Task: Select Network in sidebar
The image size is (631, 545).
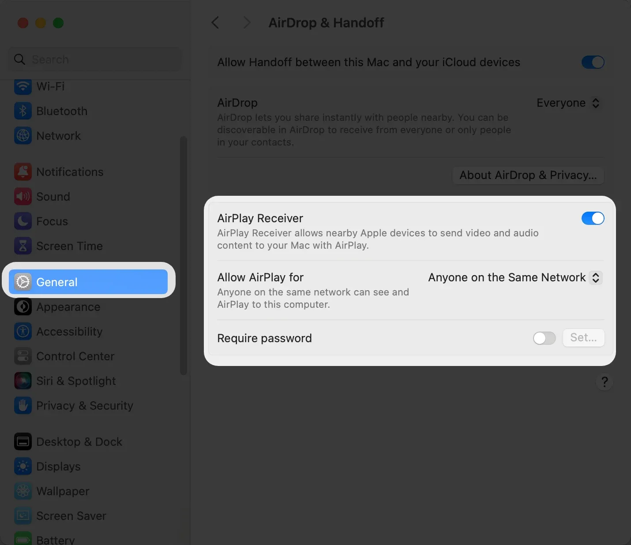Action: coord(58,136)
